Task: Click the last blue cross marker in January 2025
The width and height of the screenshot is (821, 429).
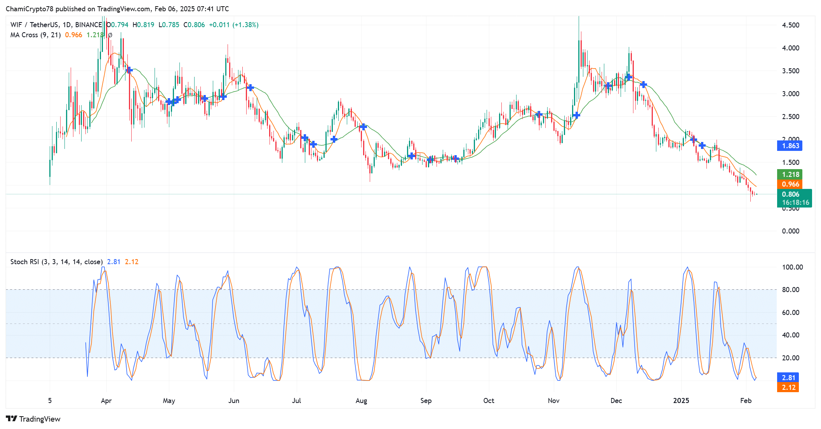Action: point(702,145)
